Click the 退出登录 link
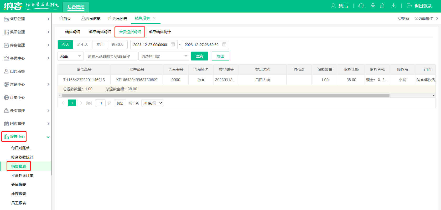Screen dimensions: 441x210 pyautogui.click(x=423, y=6)
